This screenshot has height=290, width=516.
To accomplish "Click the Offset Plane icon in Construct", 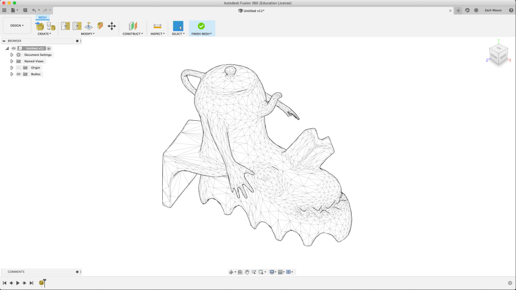I will click(x=133, y=26).
